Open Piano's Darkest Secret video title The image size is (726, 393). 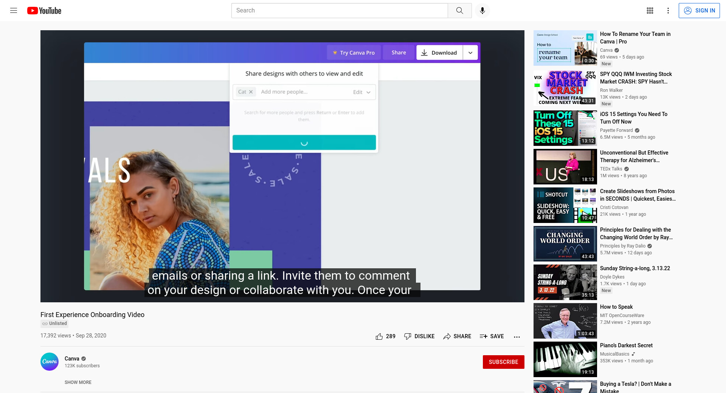tap(626, 345)
